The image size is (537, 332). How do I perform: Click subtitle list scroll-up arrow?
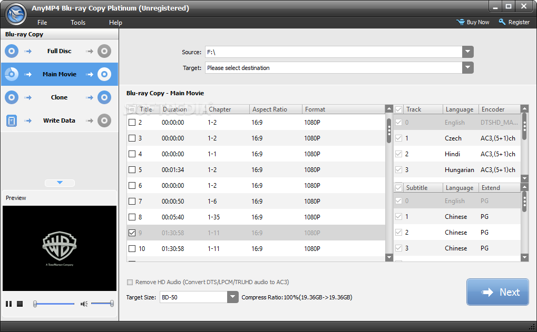pyautogui.click(x=524, y=187)
